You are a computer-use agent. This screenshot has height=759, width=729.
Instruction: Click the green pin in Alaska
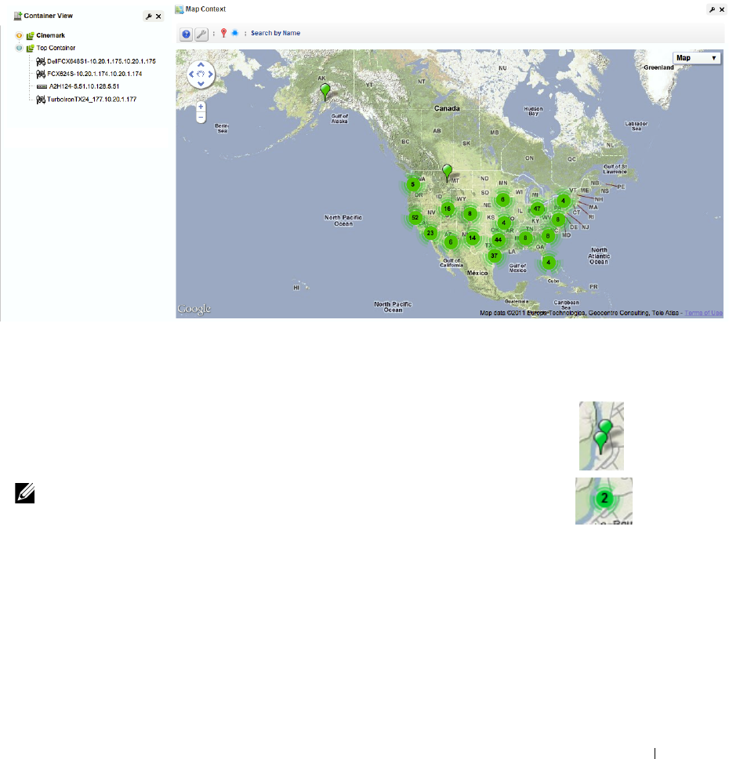pyautogui.click(x=325, y=91)
